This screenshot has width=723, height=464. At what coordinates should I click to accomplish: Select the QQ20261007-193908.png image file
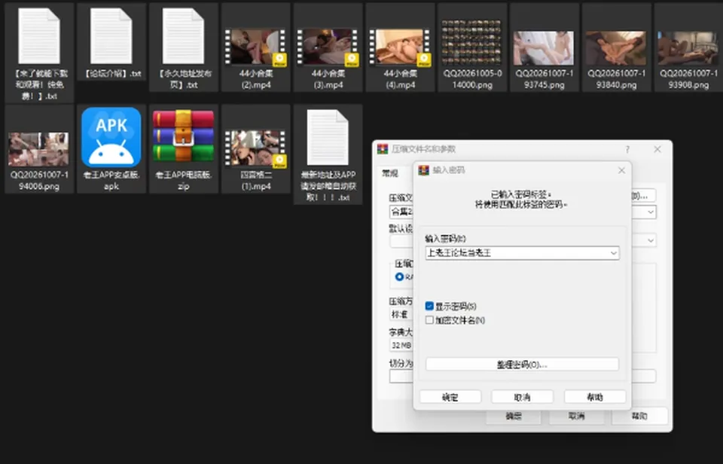tap(688, 47)
